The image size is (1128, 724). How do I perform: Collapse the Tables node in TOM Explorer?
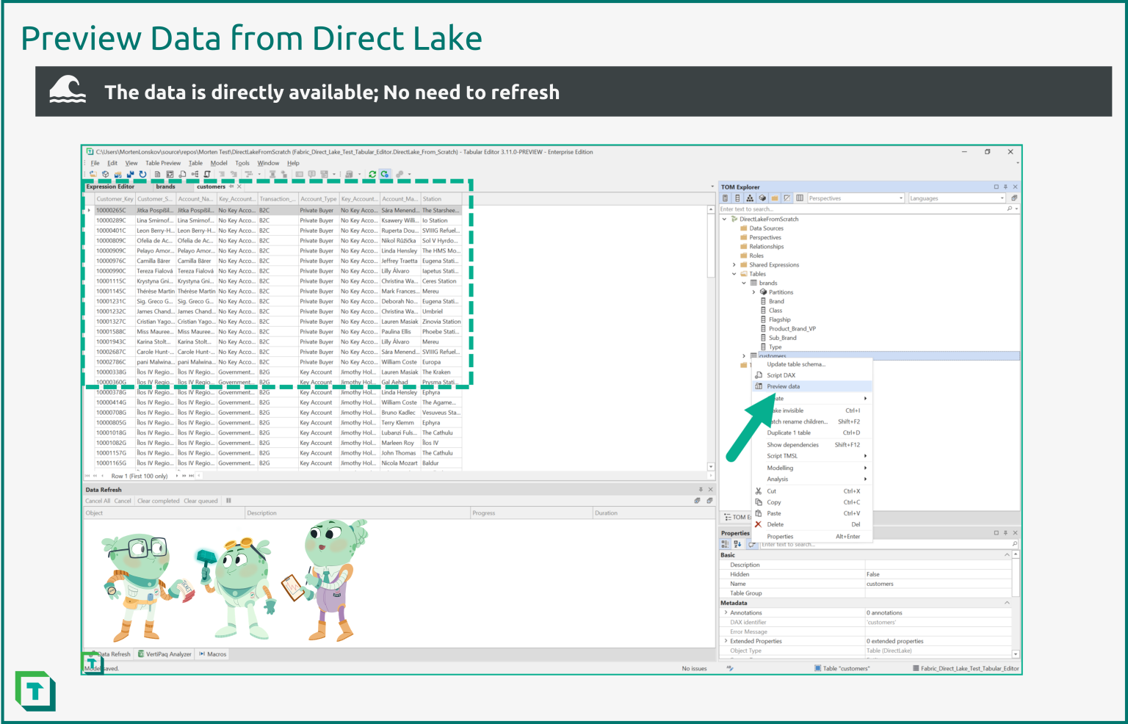(x=734, y=273)
